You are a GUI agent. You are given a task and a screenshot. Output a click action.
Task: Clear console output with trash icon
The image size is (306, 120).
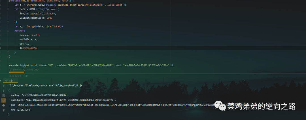[x=4, y=110]
